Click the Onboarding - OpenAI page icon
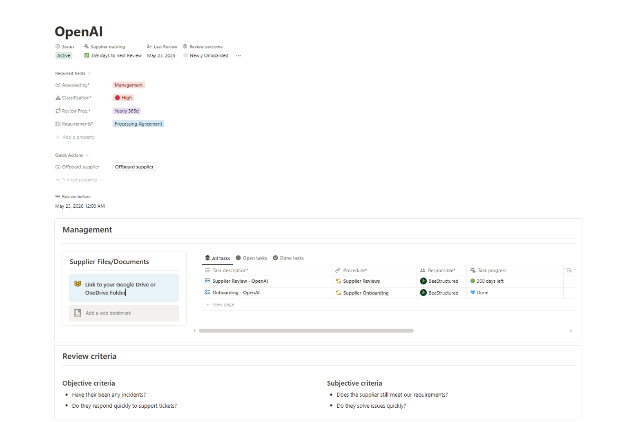Screen dimensions: 634x422 click(x=208, y=293)
